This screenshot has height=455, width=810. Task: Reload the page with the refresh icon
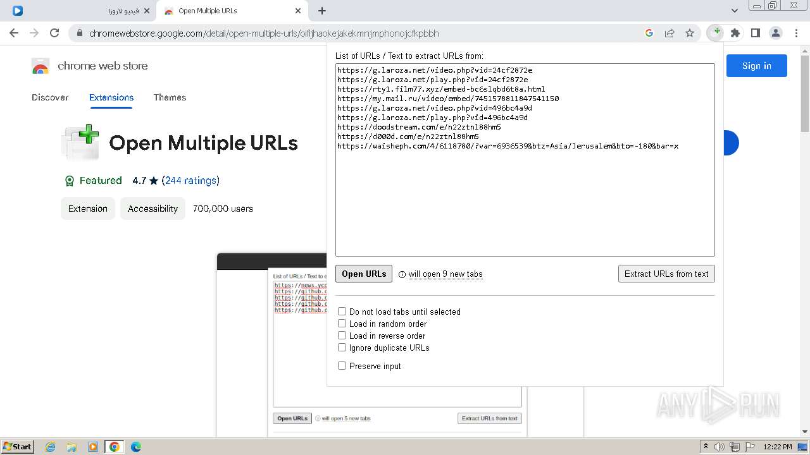pyautogui.click(x=54, y=33)
